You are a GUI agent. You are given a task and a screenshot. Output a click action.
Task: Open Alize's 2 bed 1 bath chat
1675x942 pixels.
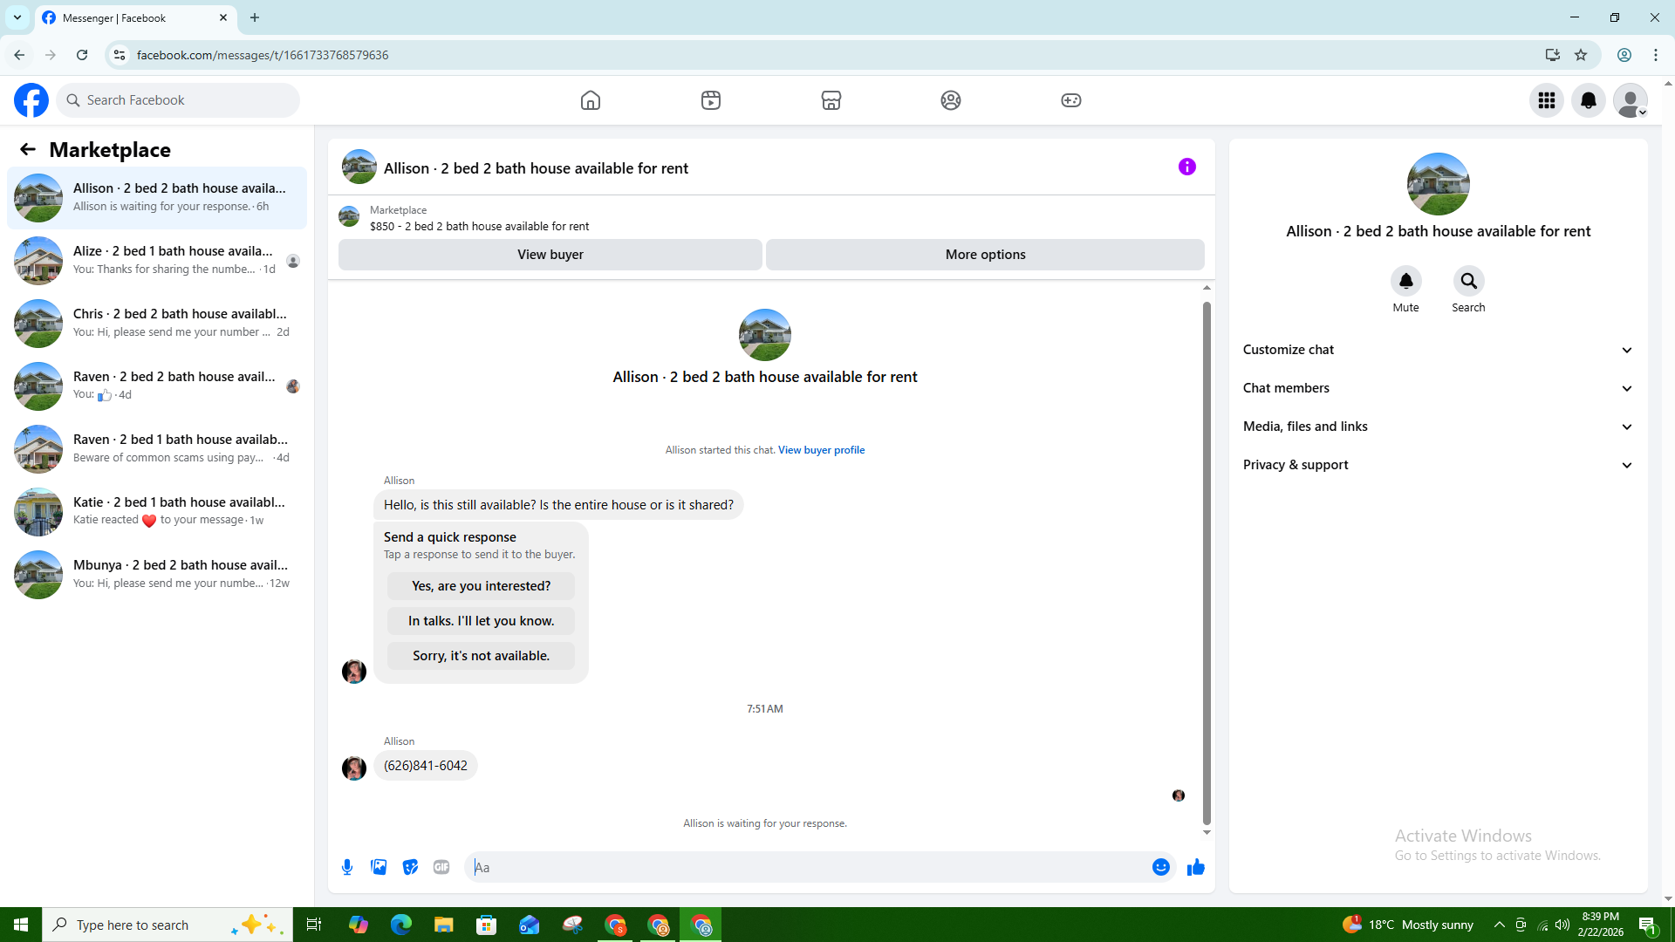click(x=157, y=261)
